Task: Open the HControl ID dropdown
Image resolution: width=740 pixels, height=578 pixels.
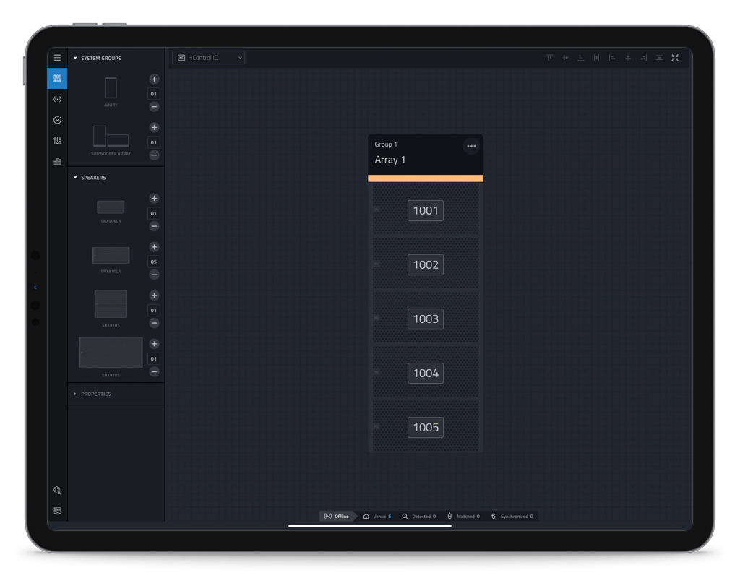Action: point(208,57)
